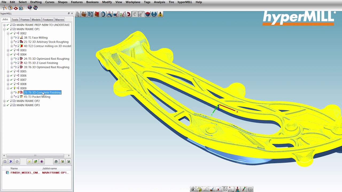Viewport: 342px width, 192px height.
Task: Click the blank document icon in hyperMILL toolbar
Action: [x=78, y=14]
